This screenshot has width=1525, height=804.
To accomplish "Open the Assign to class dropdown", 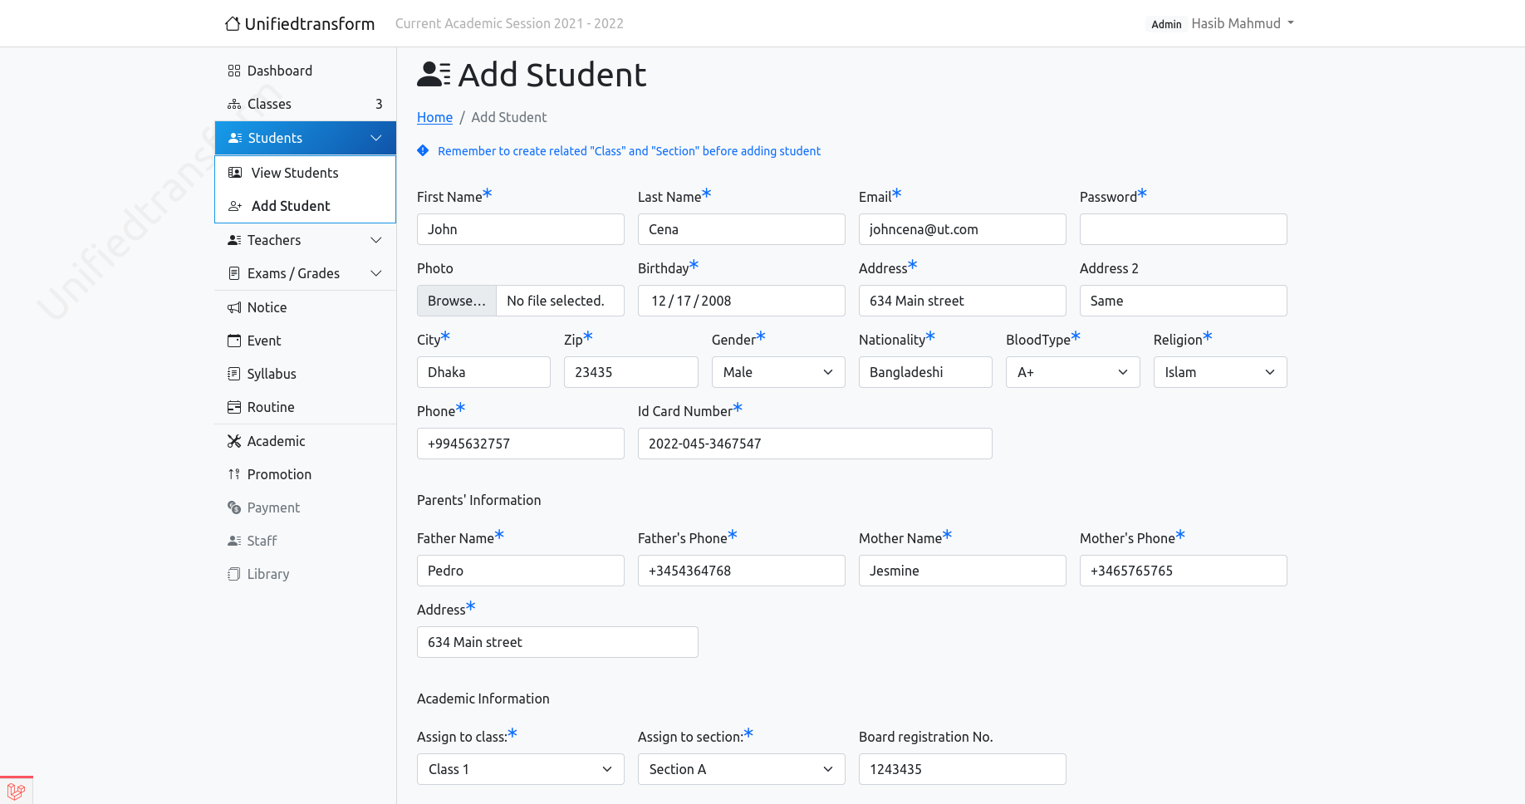I will [520, 769].
